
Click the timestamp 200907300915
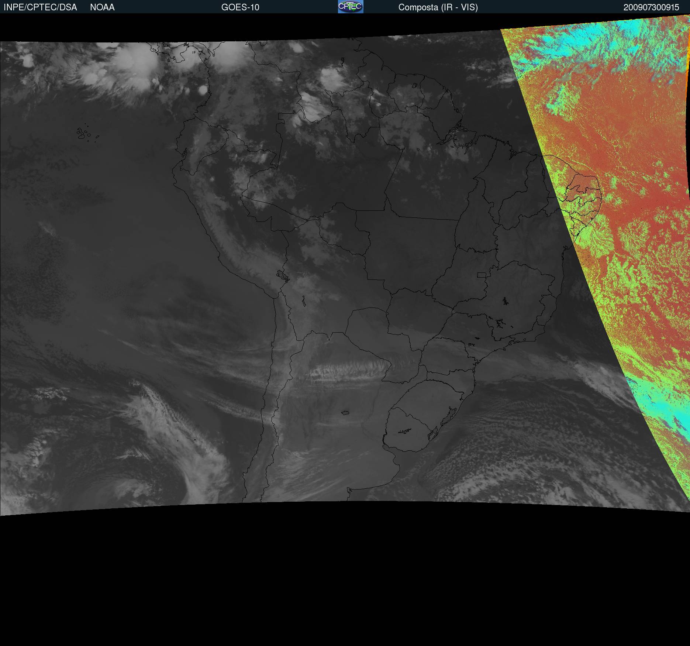point(651,7)
